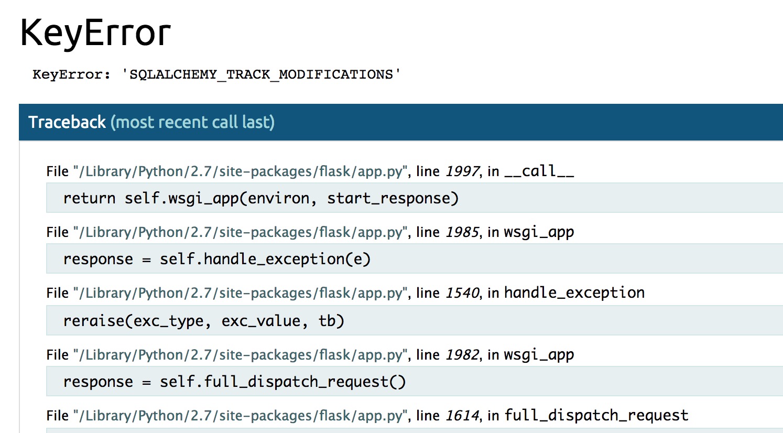The width and height of the screenshot is (783, 433).
Task: Click the self.handle_exception(e) code line
Action: pos(216,258)
